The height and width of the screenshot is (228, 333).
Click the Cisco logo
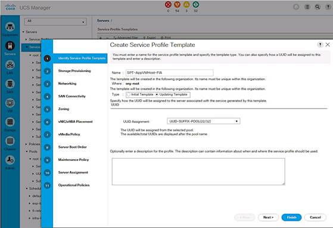pos(10,7)
